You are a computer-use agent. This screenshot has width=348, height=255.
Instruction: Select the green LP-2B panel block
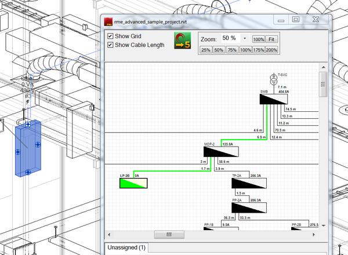pyautogui.click(x=133, y=183)
